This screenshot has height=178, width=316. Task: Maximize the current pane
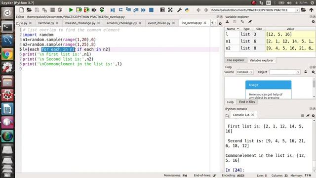pos(162,10)
